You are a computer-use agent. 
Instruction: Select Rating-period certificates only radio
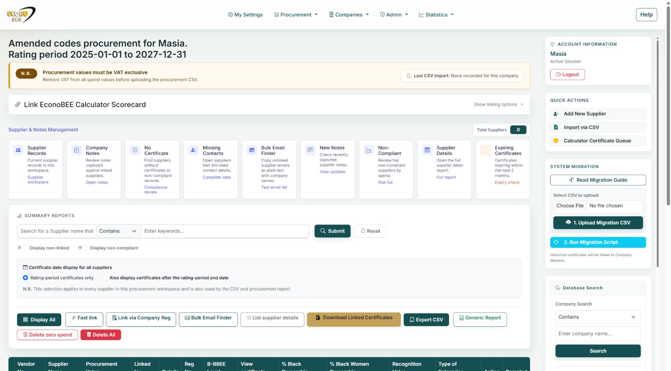[25, 278]
